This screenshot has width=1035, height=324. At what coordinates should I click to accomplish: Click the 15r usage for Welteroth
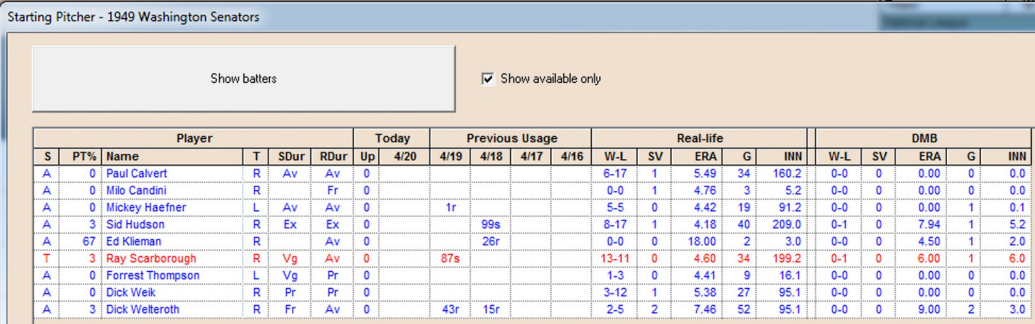(x=490, y=310)
